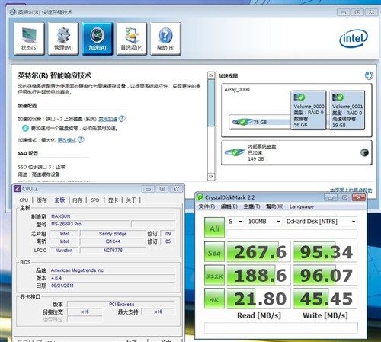Click the 4K read result 21.80
Screen dimensions: 381x342
[258, 299]
